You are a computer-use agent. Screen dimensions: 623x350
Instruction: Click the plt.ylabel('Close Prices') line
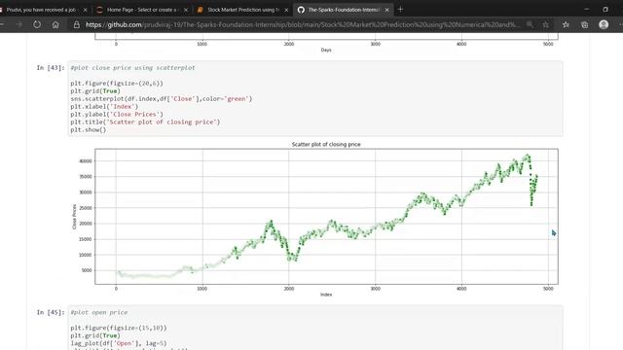point(117,115)
